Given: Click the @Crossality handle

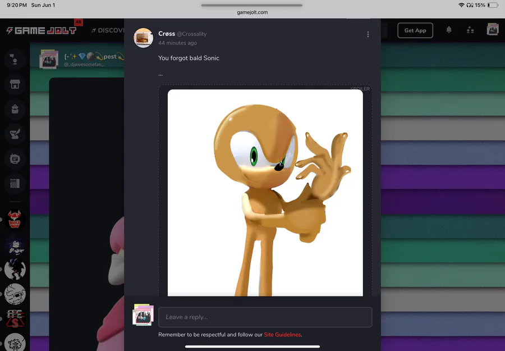Looking at the screenshot, I should point(192,34).
